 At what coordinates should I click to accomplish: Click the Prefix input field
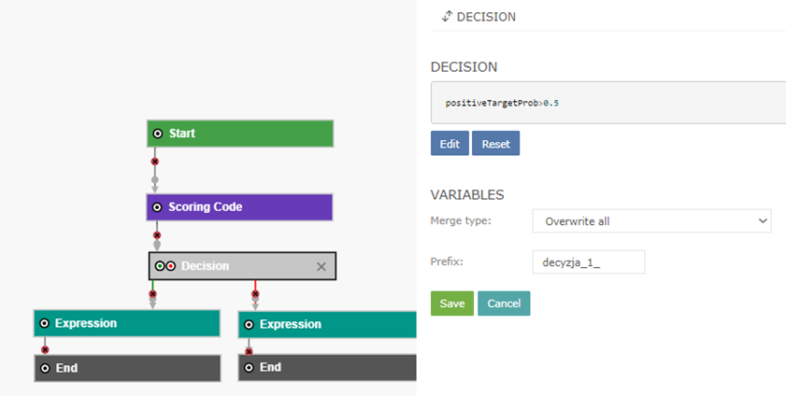[x=588, y=262]
